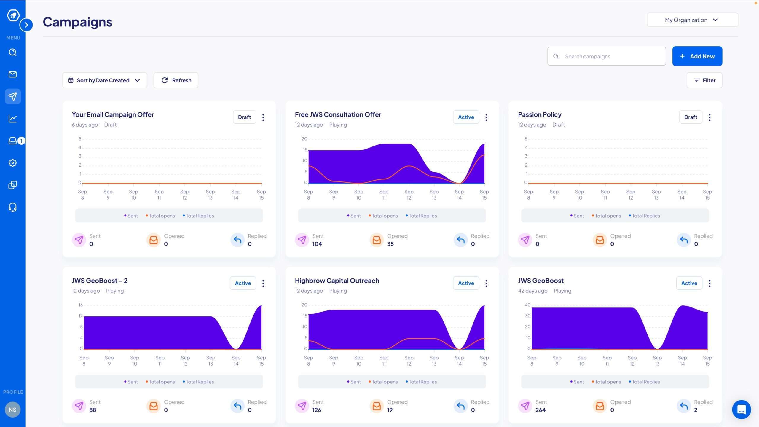Click Replied icon on Passion Policy card
This screenshot has height=427, width=759.
(x=684, y=240)
